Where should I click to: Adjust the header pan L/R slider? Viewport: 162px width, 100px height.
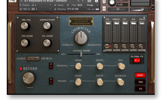click(118, 10)
